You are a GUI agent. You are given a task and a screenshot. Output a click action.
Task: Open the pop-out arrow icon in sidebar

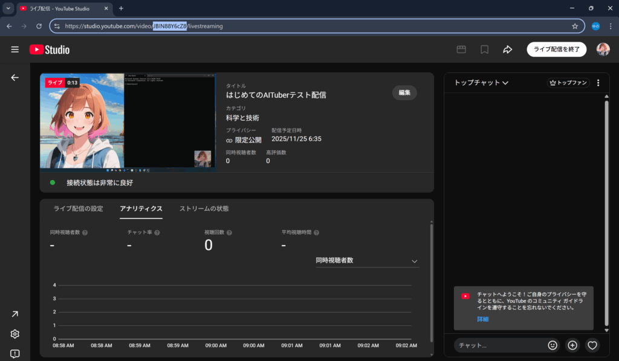click(15, 314)
